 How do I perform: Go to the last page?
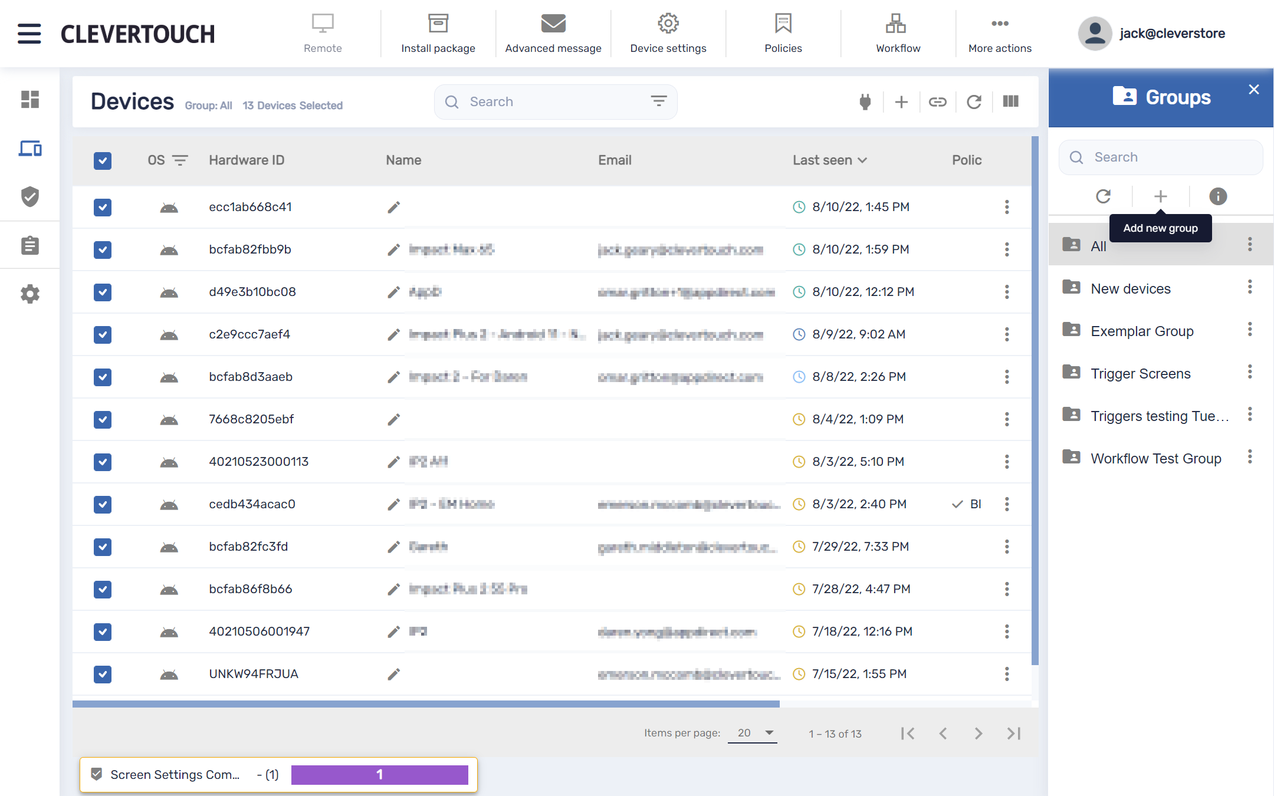[x=1014, y=733]
